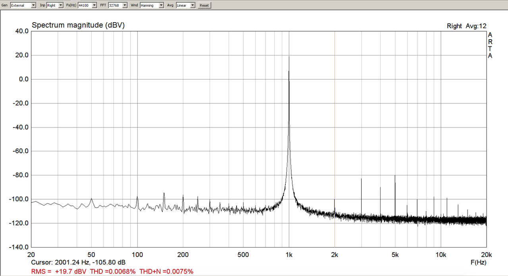Click the vertical ARTA label

pyautogui.click(x=490, y=45)
